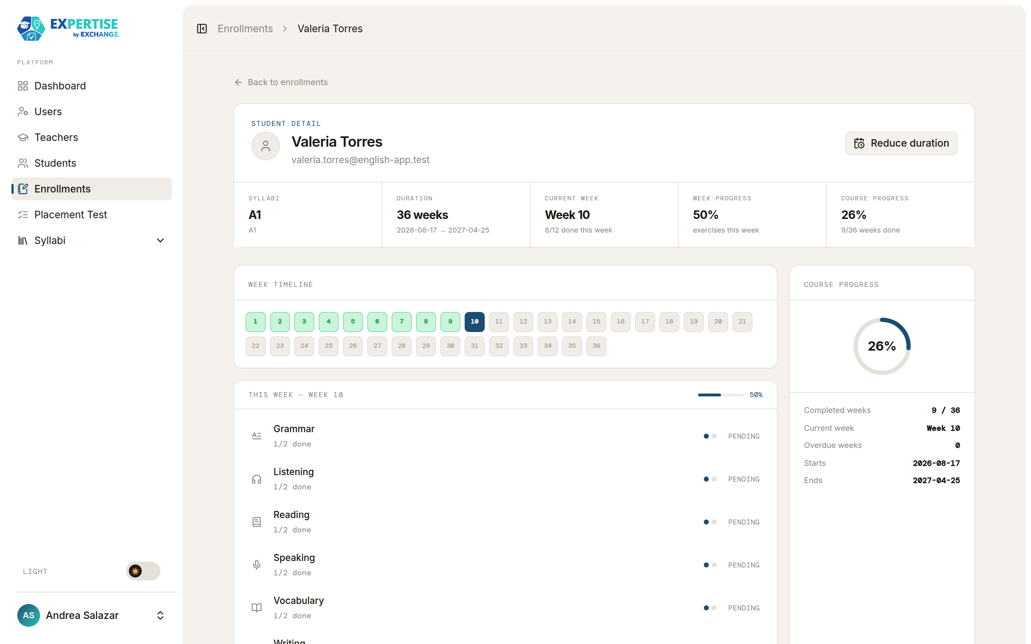Click the Dashboard grid icon
This screenshot has height=644, width=1031.
(23, 86)
